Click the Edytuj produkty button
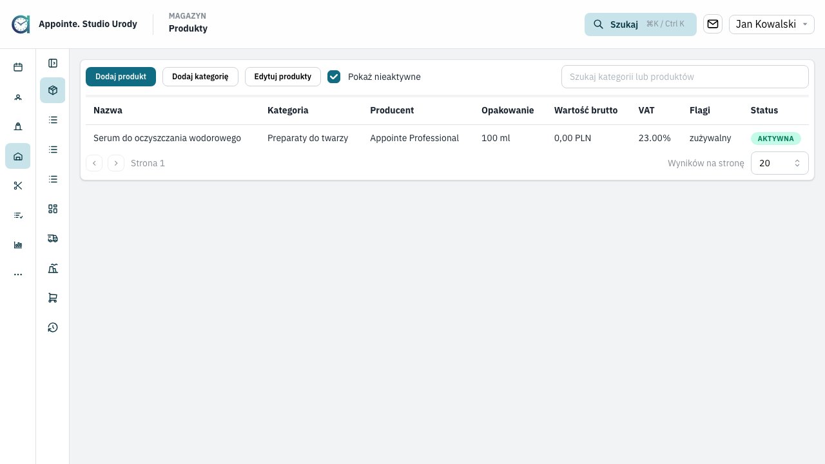 pos(283,77)
